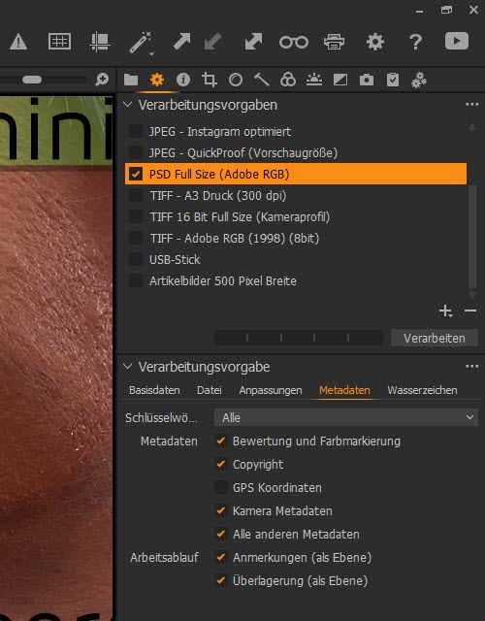Click the processing progress bar
485x621 pixels.
point(299,338)
